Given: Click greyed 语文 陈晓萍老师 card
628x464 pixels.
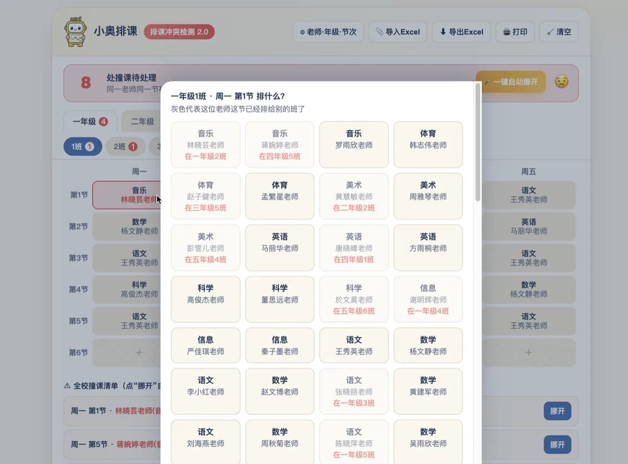Looking at the screenshot, I should tap(354, 442).
